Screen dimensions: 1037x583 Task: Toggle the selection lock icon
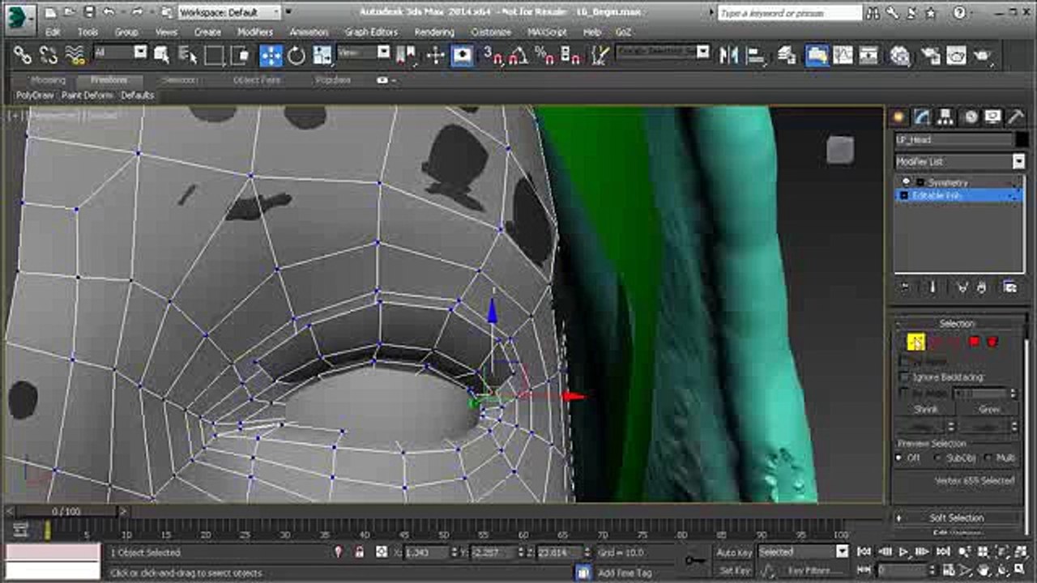(359, 552)
